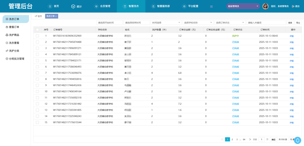Click the 统计 cube icon in top navigation

click(x=73, y=6)
